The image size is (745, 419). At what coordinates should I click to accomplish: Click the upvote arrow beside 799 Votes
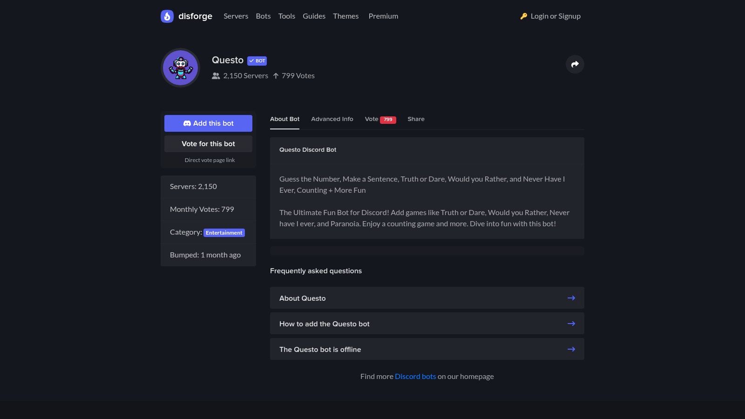click(x=276, y=75)
